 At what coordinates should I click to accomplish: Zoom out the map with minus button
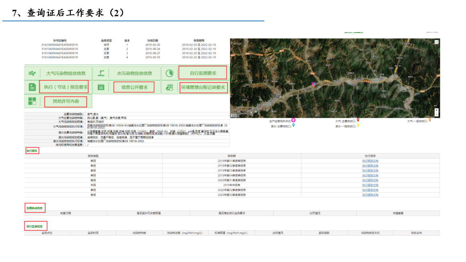pyautogui.click(x=436, y=114)
